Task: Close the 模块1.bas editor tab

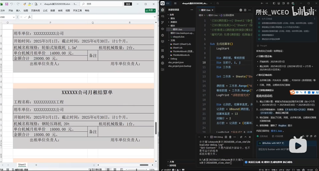Action: [212, 10]
